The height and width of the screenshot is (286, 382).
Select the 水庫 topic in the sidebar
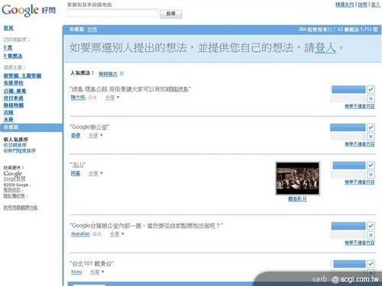[x=8, y=119]
